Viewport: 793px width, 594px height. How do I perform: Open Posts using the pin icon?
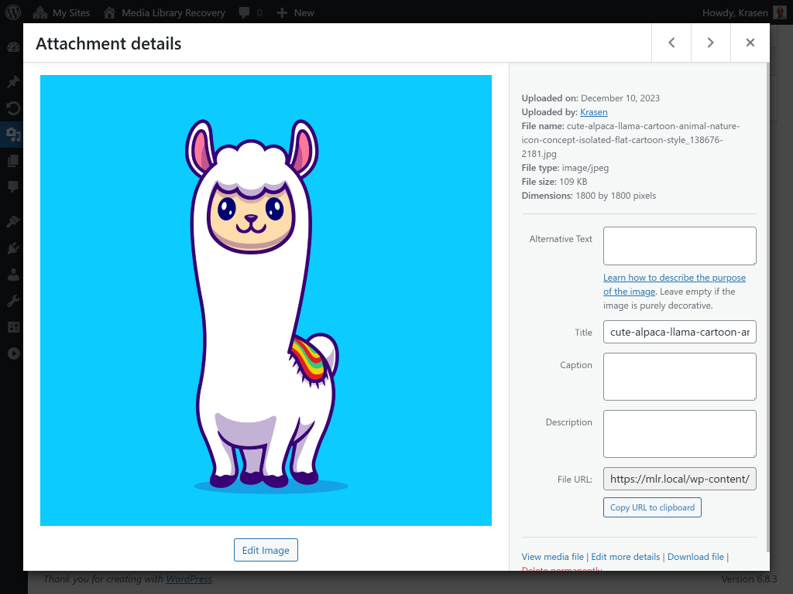click(x=12, y=81)
